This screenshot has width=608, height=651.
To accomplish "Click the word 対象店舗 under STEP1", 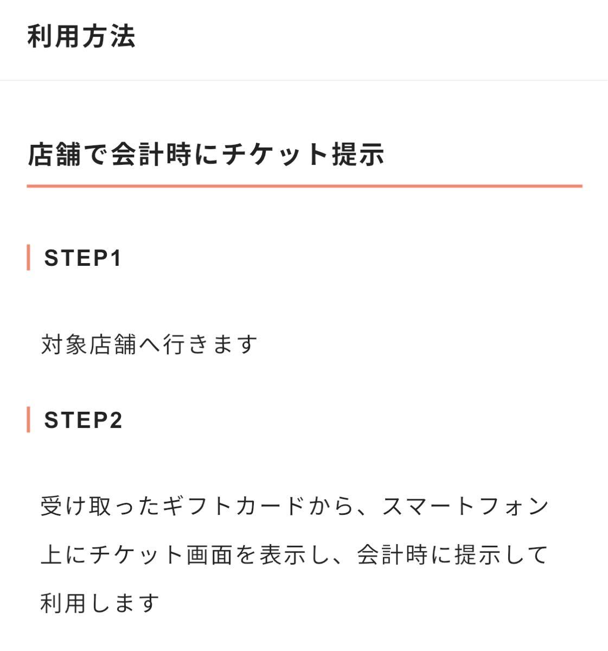I will point(88,344).
